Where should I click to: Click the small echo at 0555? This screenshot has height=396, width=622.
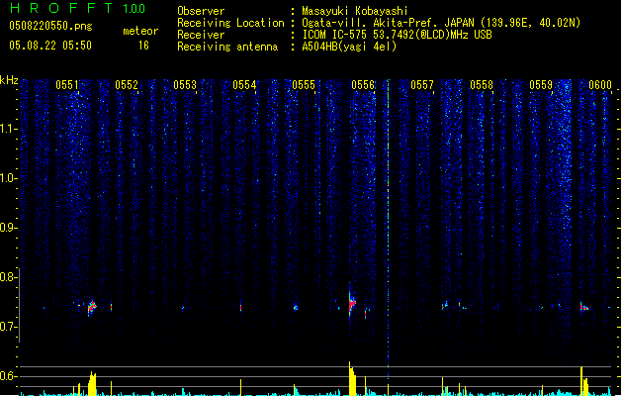click(296, 308)
